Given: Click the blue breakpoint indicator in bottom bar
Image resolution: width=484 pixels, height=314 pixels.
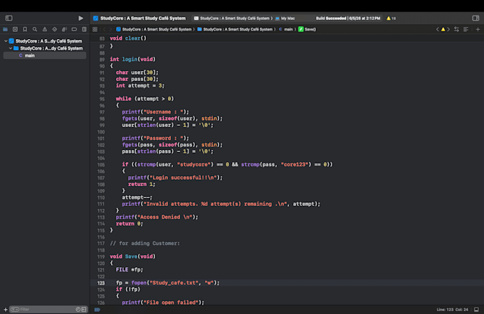Looking at the screenshot, I should [x=98, y=309].
